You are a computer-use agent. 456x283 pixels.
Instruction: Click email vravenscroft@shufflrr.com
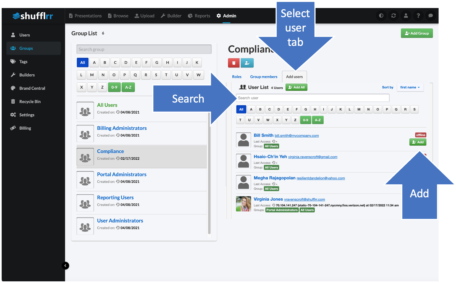tap(305, 200)
